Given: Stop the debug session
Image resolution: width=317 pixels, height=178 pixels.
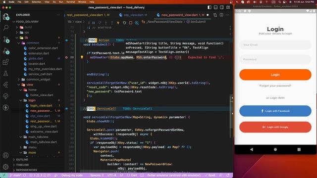Looking at the screenshot, I should [x=131, y=23].
